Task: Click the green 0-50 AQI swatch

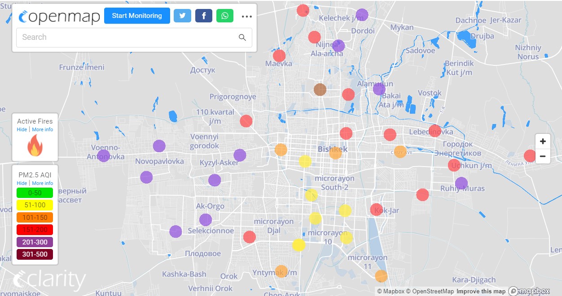Action: [x=35, y=193]
